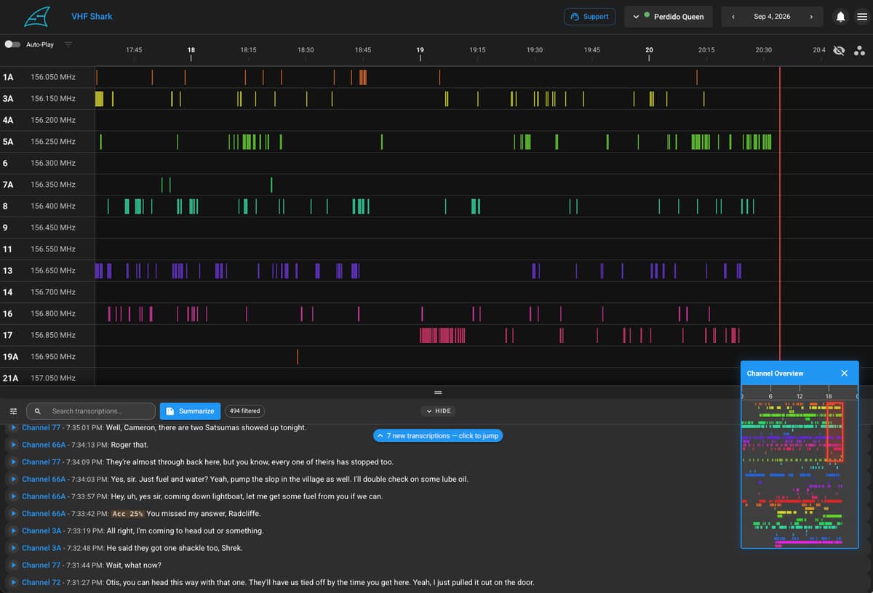Click the panel splitter handle above transcriptions

coord(438,392)
